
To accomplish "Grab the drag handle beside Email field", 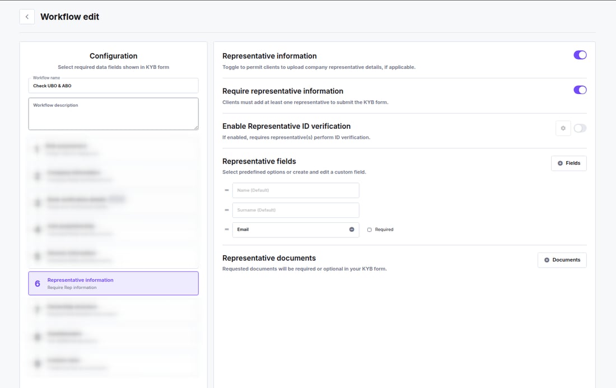I will (227, 230).
